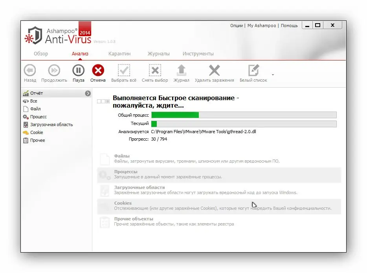Click Снять выбор deselect icon
367x273 pixels.
[x=155, y=70]
